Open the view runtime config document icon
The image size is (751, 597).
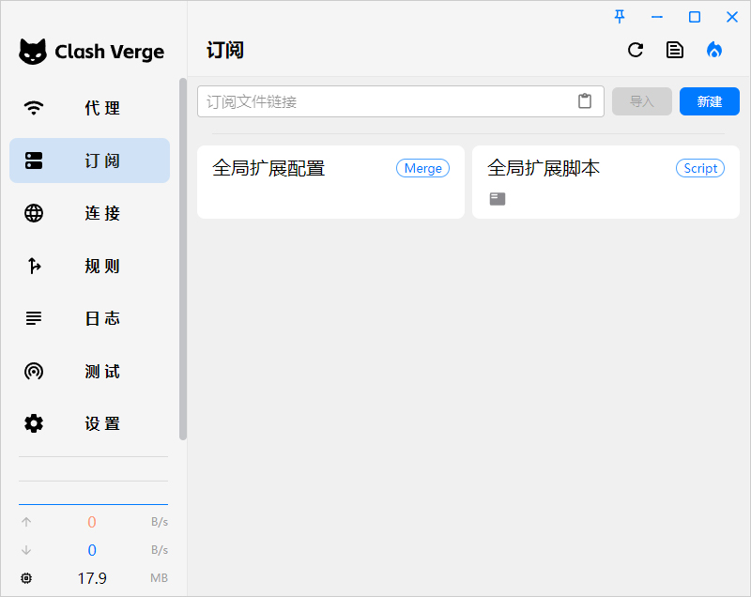[x=675, y=50]
